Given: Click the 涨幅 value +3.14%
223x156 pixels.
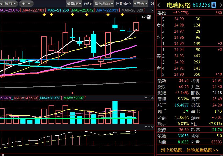Looking at the screenshot, I should click(x=182, y=93).
